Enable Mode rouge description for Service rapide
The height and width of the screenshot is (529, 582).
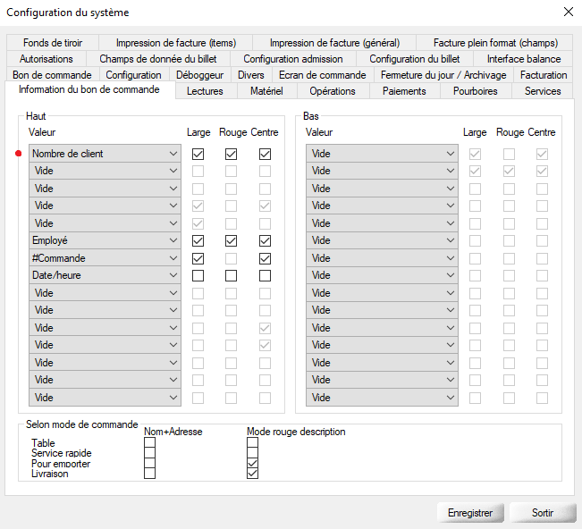(252, 452)
